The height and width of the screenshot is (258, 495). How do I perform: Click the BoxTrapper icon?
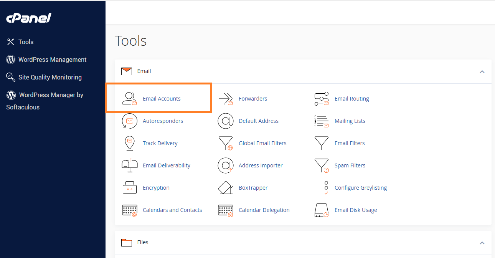(x=225, y=188)
